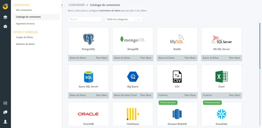Select the Azure SQL Server icon

88,77
